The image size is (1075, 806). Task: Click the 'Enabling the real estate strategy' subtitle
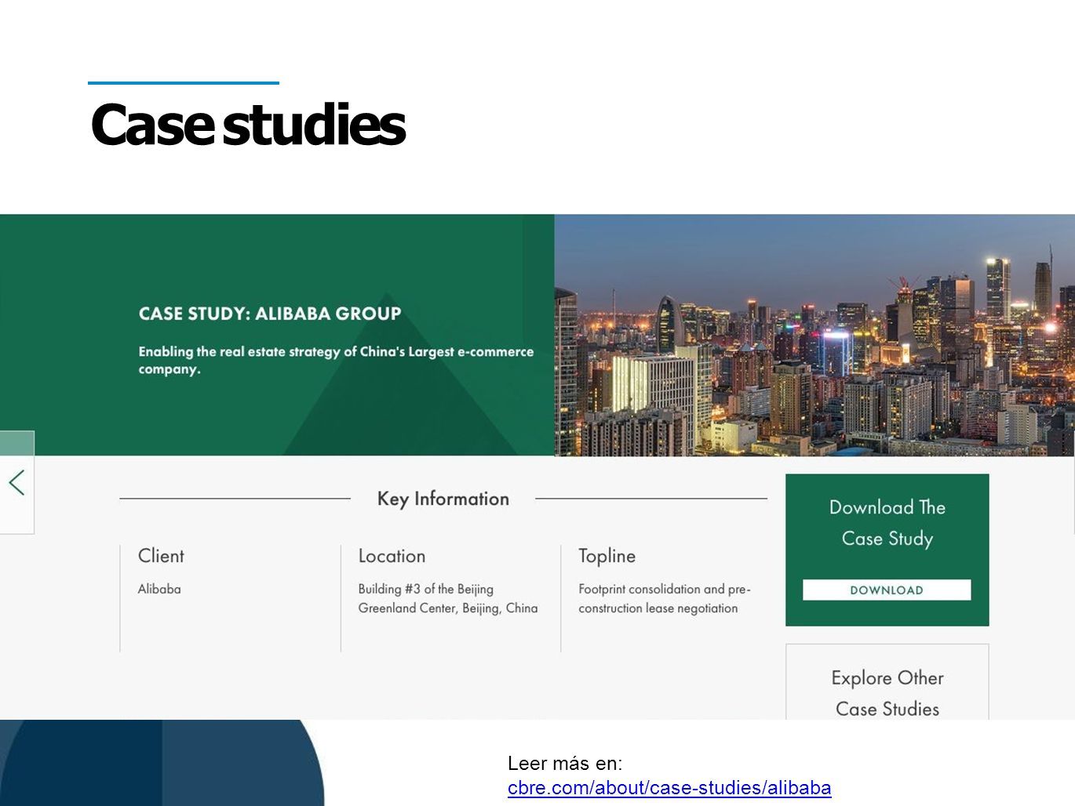336,360
